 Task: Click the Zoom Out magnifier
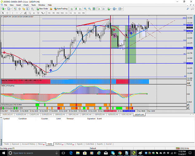[90, 9]
